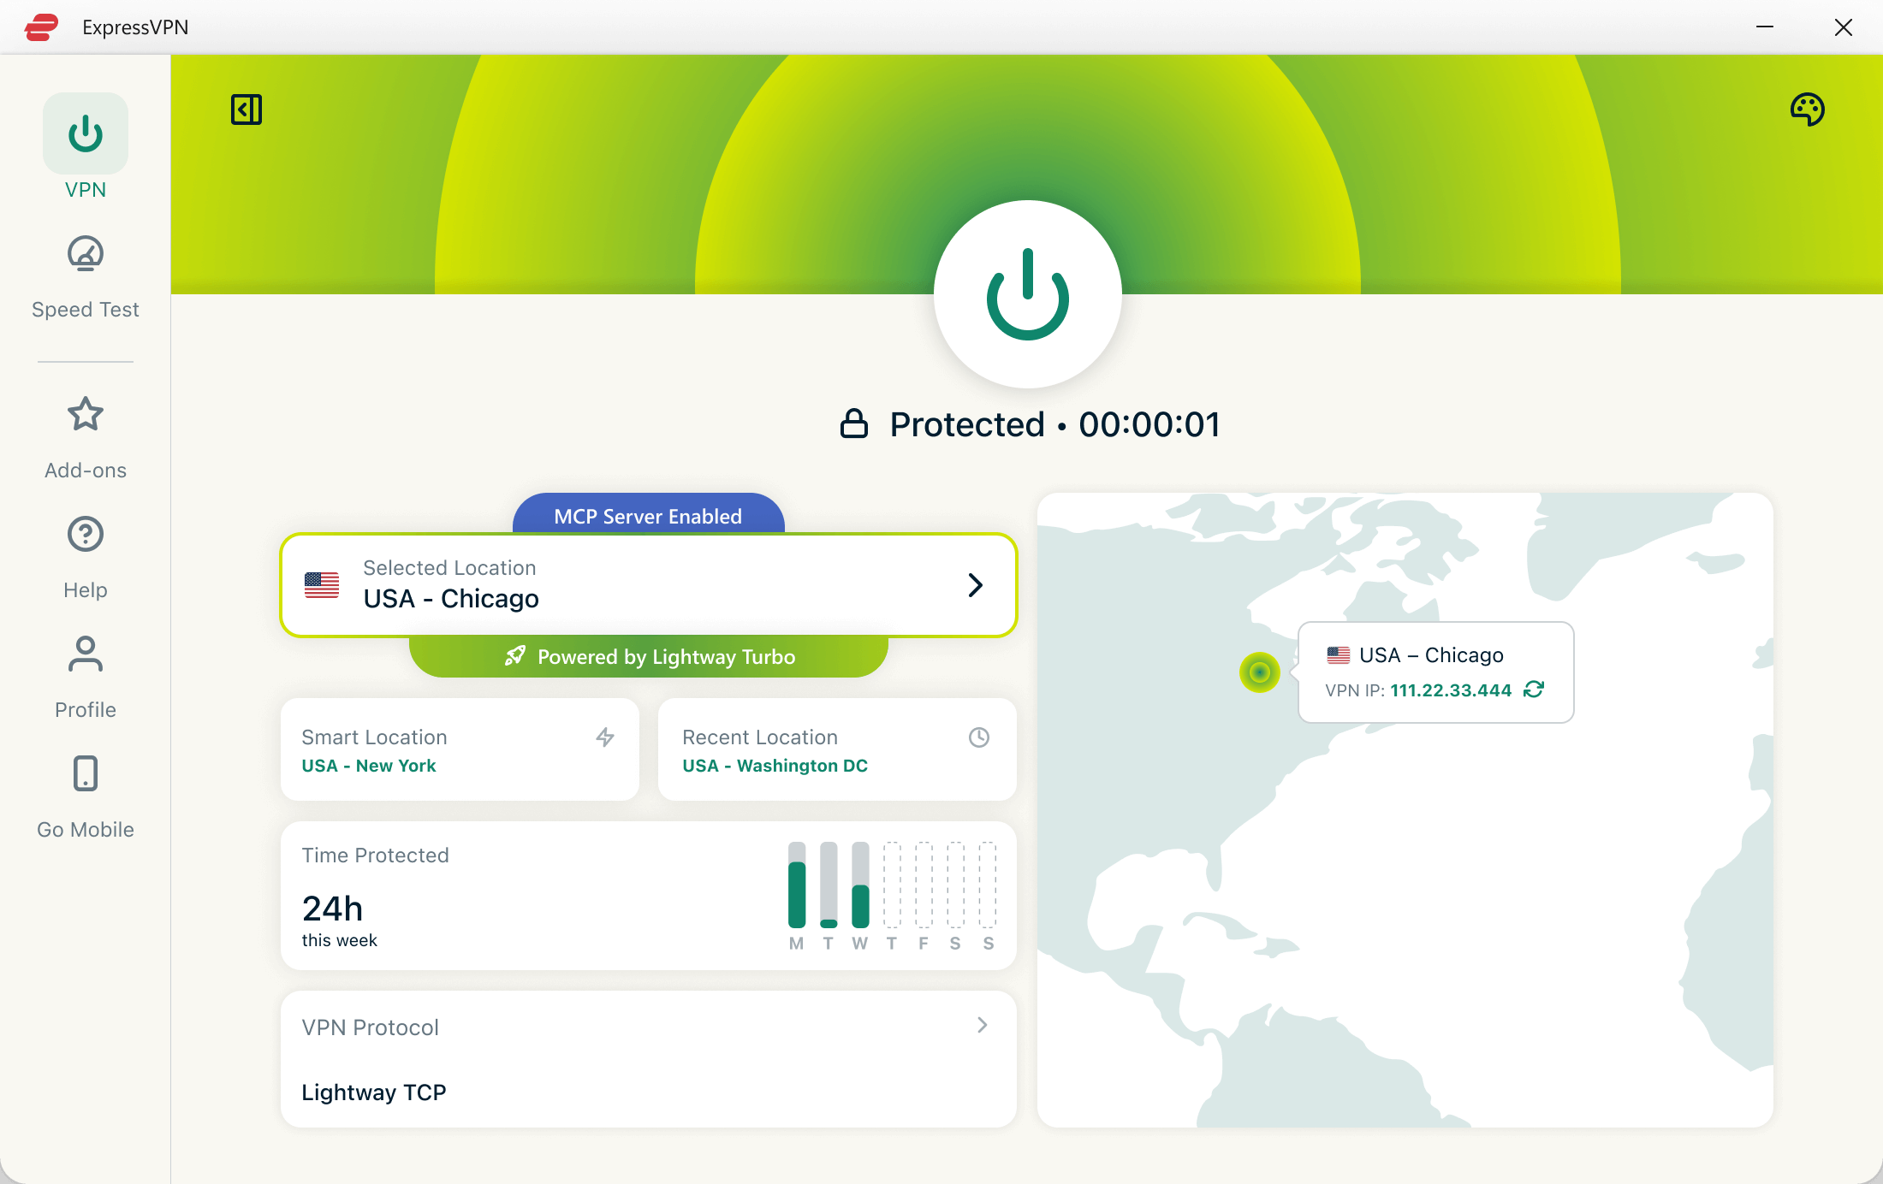
Task: Expand the VPN Protocol chevron
Action: (982, 1025)
